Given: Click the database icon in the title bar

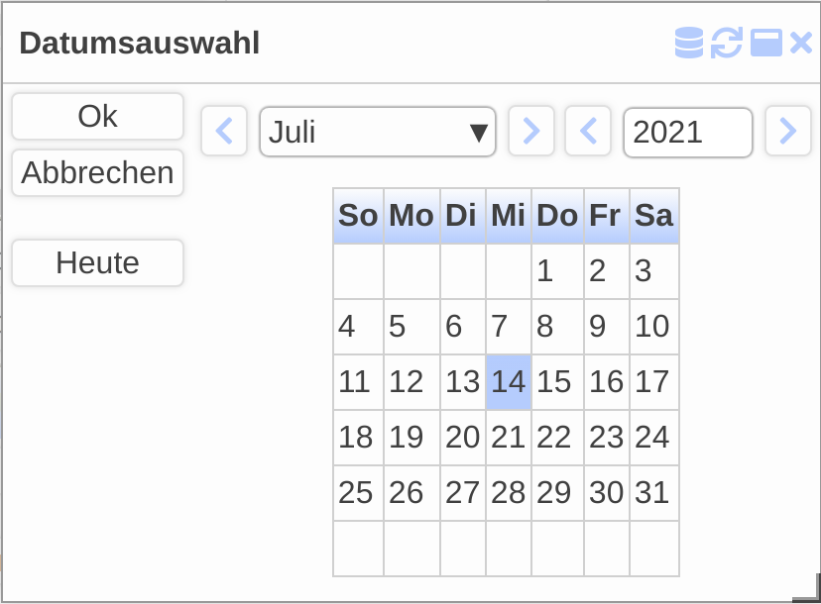Looking at the screenshot, I should click(x=688, y=43).
